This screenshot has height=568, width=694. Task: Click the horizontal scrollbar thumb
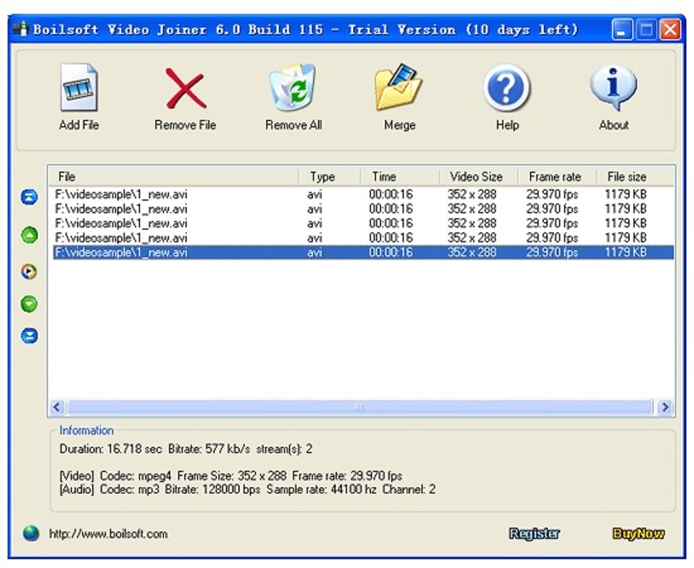click(360, 407)
